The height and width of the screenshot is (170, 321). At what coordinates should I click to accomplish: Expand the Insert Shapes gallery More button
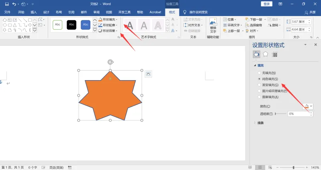coord(35,30)
